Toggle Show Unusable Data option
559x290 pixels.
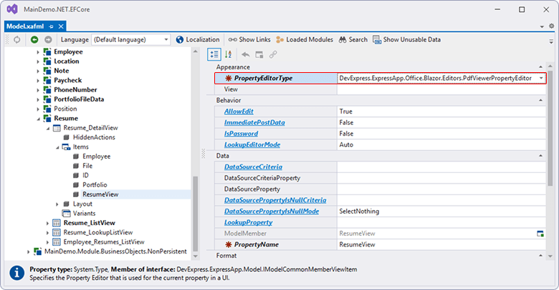(406, 40)
